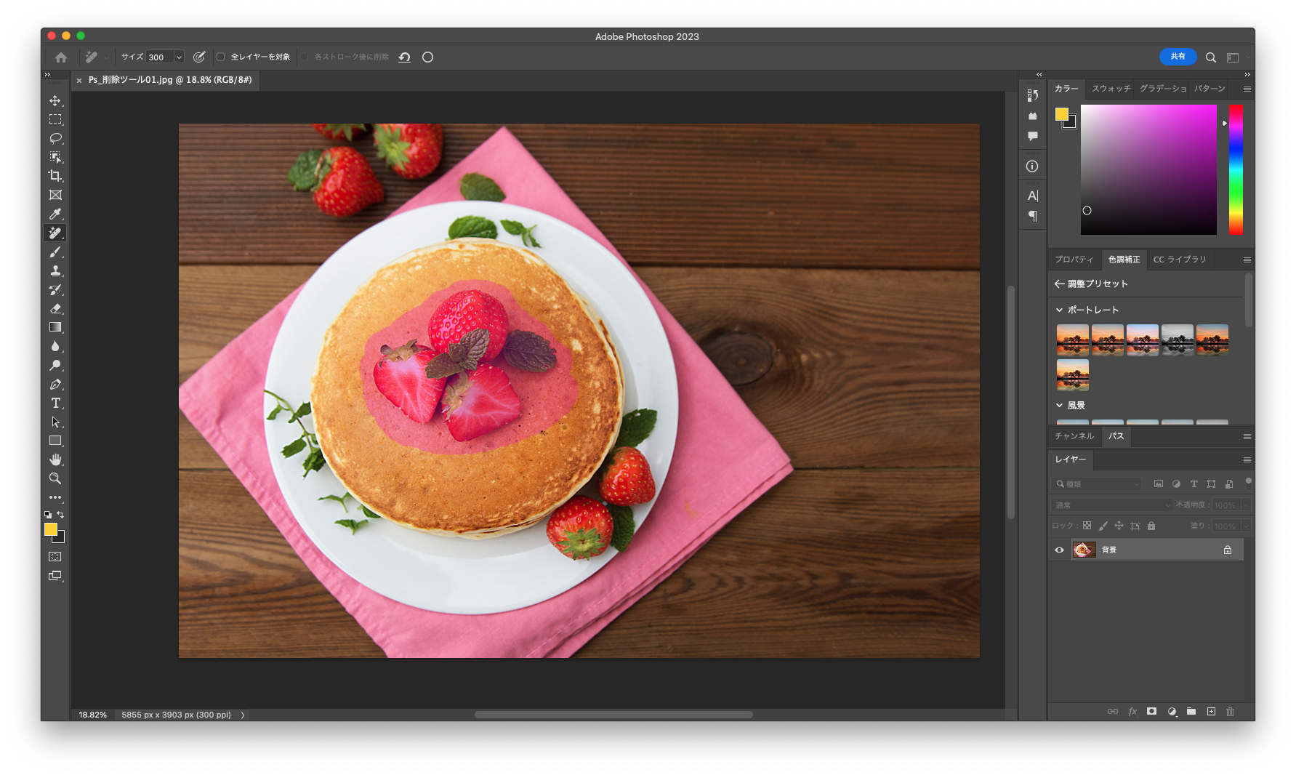Select the Lasso tool
The image size is (1296, 775).
(55, 138)
